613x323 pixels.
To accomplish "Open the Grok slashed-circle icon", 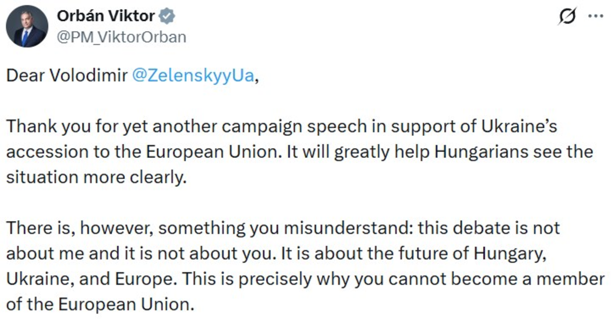I will point(566,17).
